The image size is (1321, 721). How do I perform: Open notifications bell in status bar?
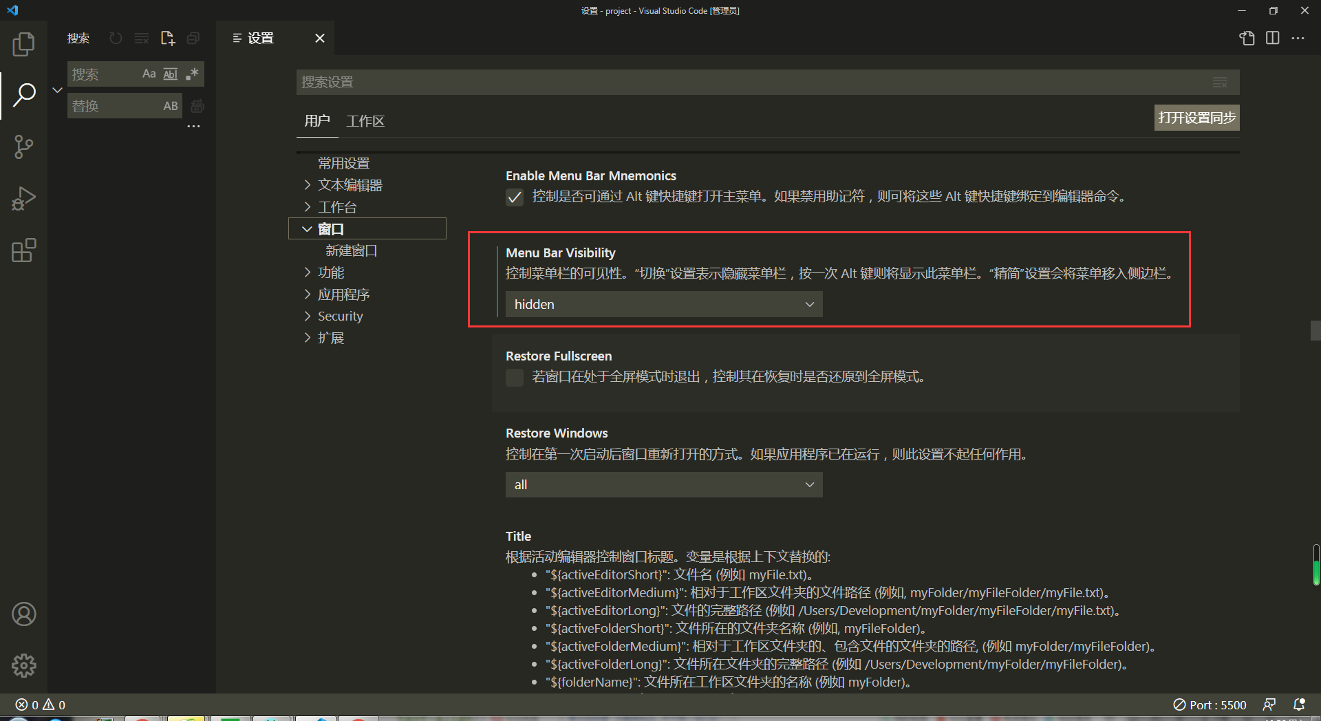pyautogui.click(x=1299, y=704)
